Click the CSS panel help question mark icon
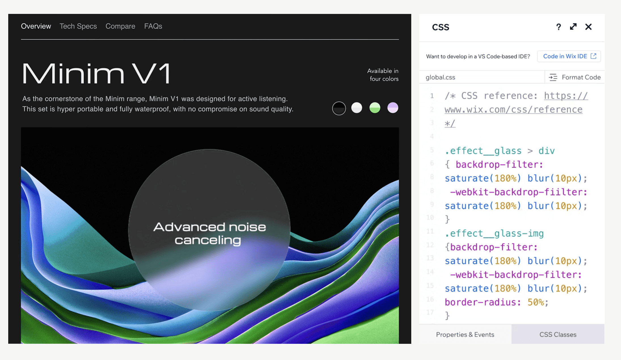 (558, 27)
